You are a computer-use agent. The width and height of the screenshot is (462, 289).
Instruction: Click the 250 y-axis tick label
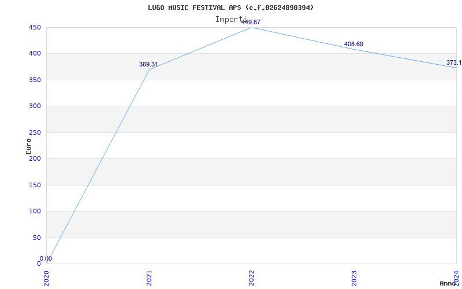tap(34, 132)
